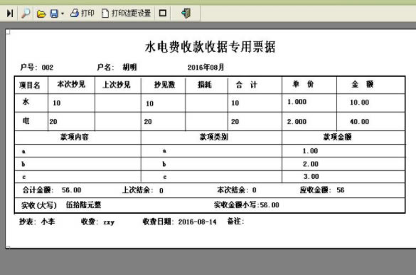Select the 款项内容 header
Viewport: 416px width, 275px height.
pos(74,137)
